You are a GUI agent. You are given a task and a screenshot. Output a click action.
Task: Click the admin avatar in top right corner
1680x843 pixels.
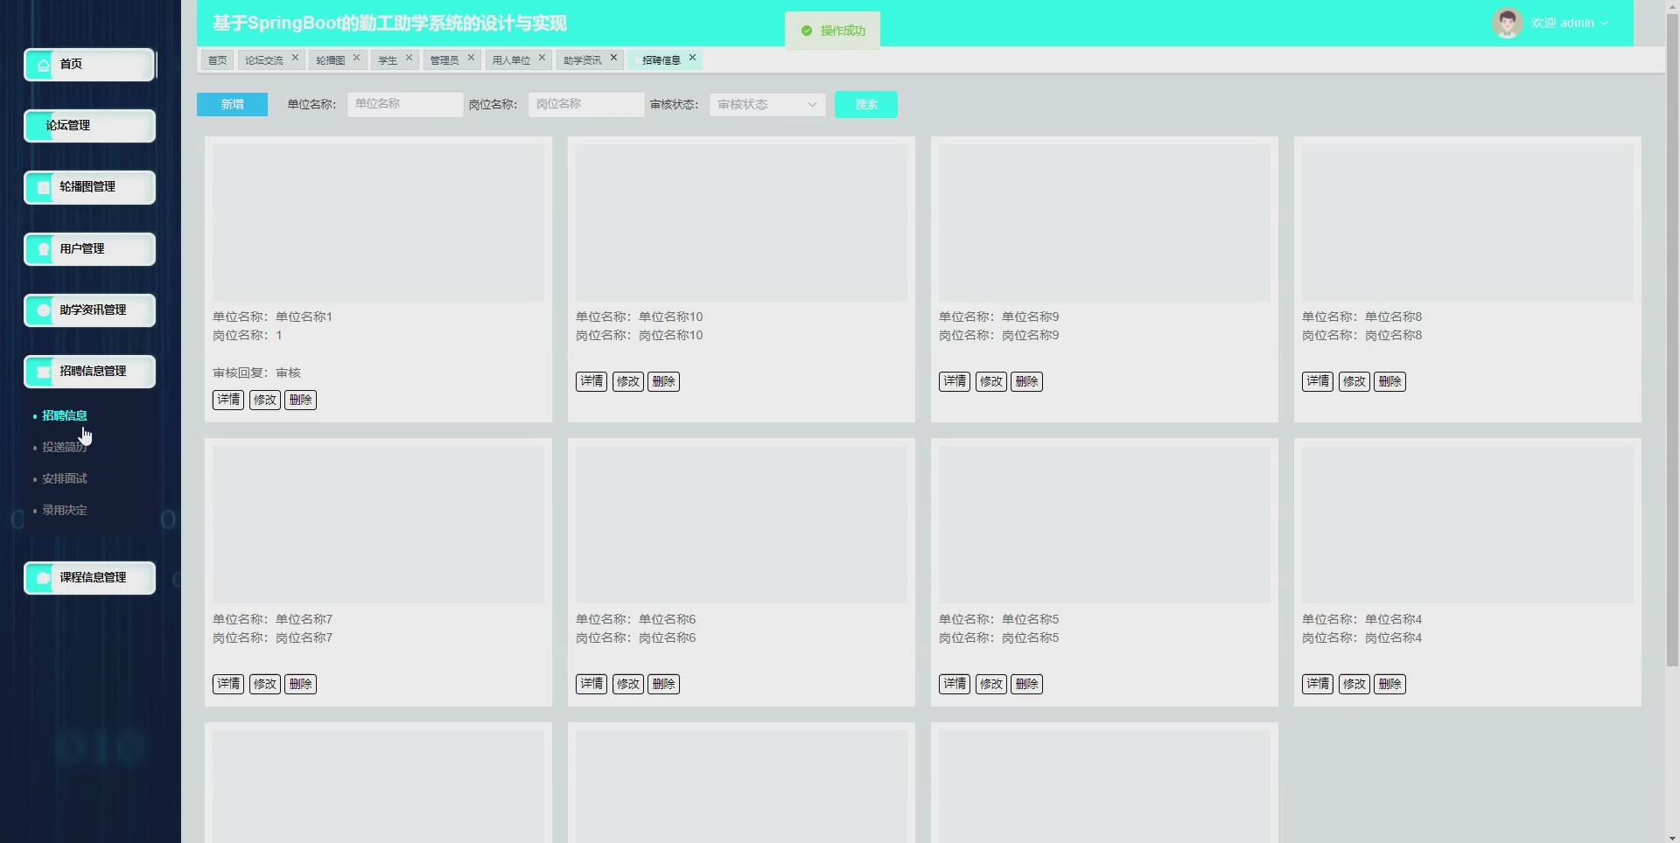point(1507,23)
